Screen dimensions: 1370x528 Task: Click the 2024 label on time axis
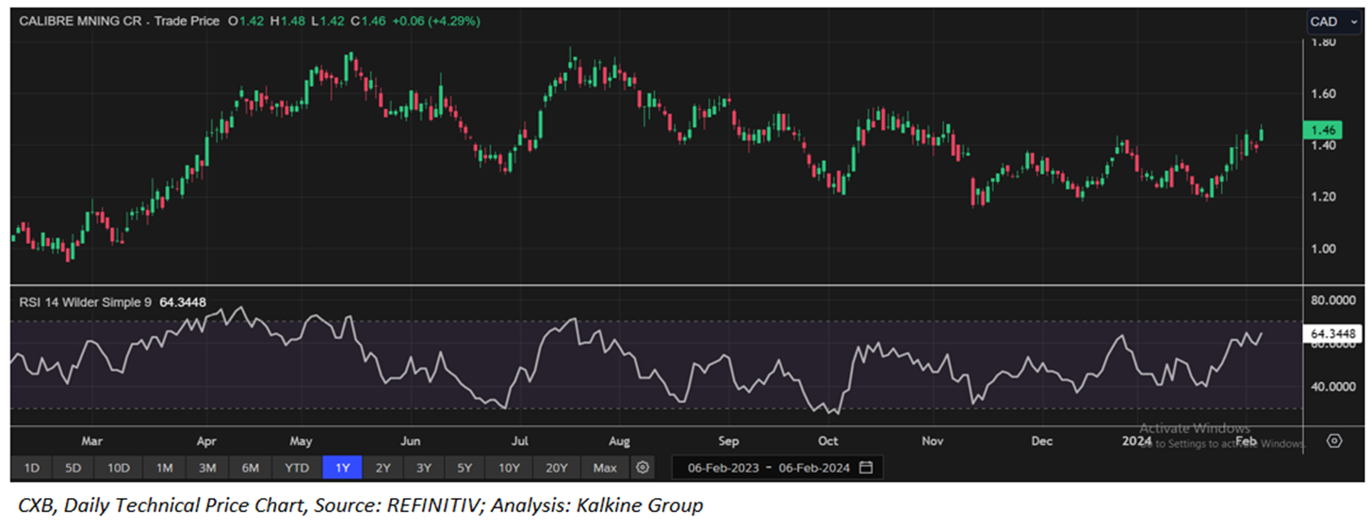click(x=1136, y=440)
